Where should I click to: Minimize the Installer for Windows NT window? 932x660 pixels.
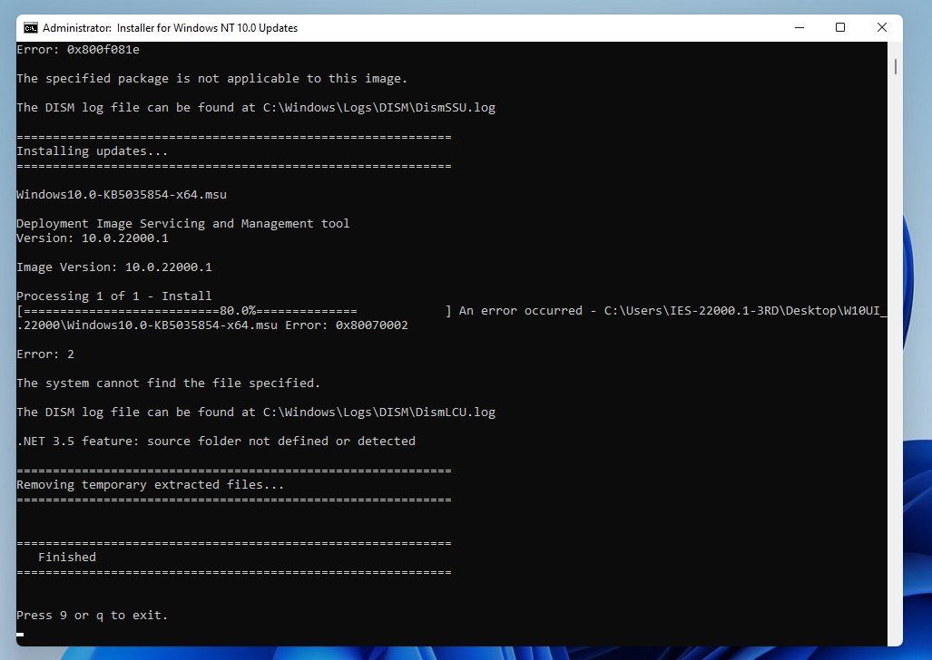pos(800,28)
